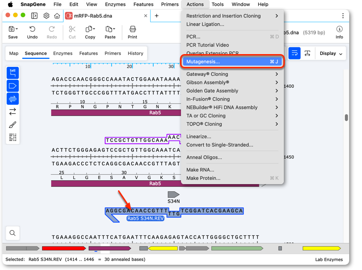
Task: Choose Mutagenesis from the Actions menu
Action: [x=232, y=62]
